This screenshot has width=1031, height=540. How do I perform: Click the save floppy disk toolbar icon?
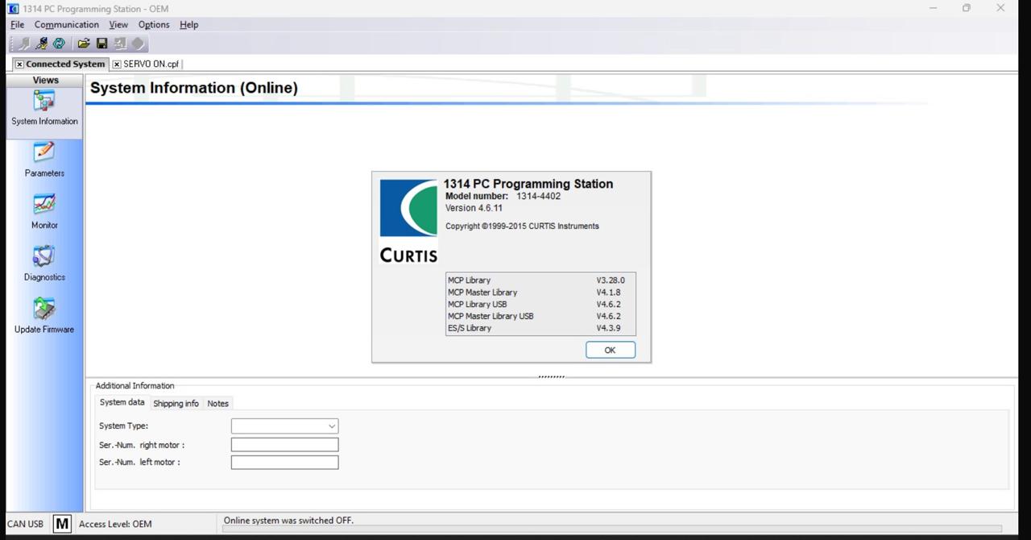pos(101,44)
